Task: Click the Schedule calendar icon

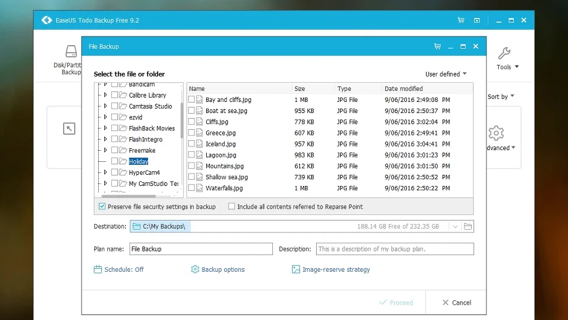Action: pos(98,269)
